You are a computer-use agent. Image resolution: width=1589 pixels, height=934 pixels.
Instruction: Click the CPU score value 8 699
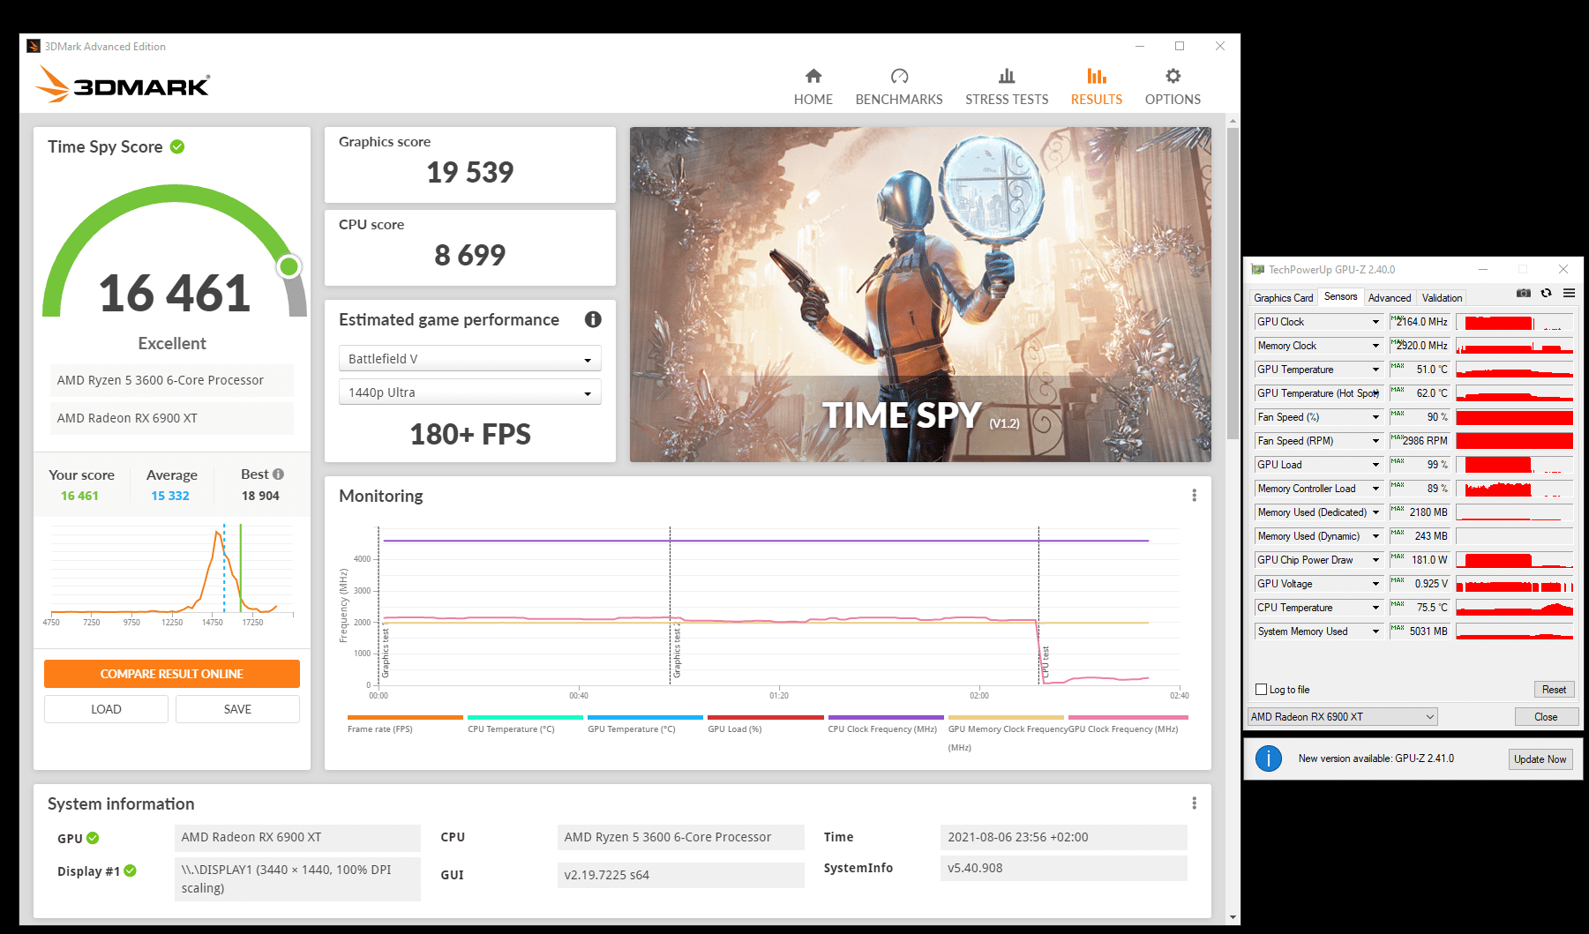point(470,255)
